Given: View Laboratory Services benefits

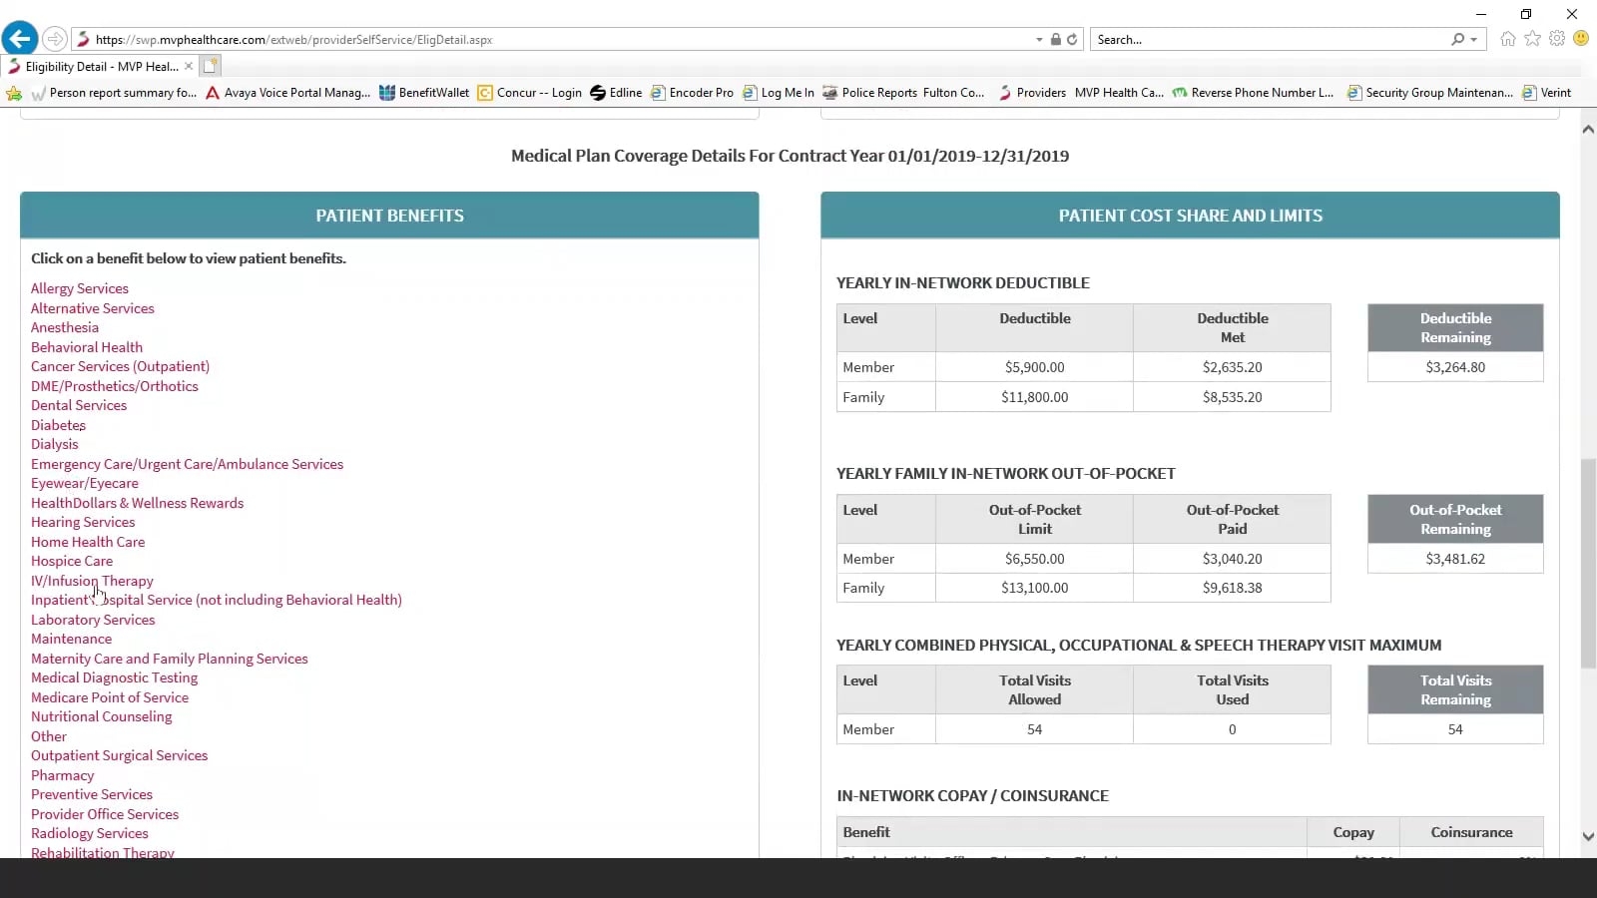Looking at the screenshot, I should click(x=93, y=620).
